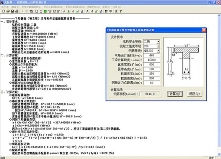Click the 注 annotation toolbar icon
The image size is (221, 159).
click(x=116, y=11)
